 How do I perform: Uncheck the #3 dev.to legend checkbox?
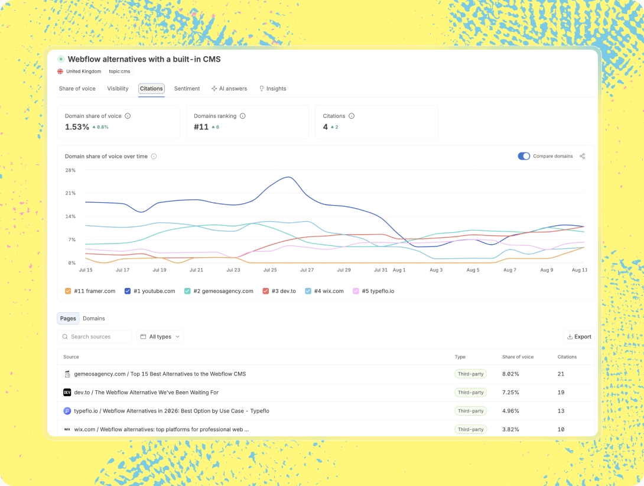(x=266, y=291)
